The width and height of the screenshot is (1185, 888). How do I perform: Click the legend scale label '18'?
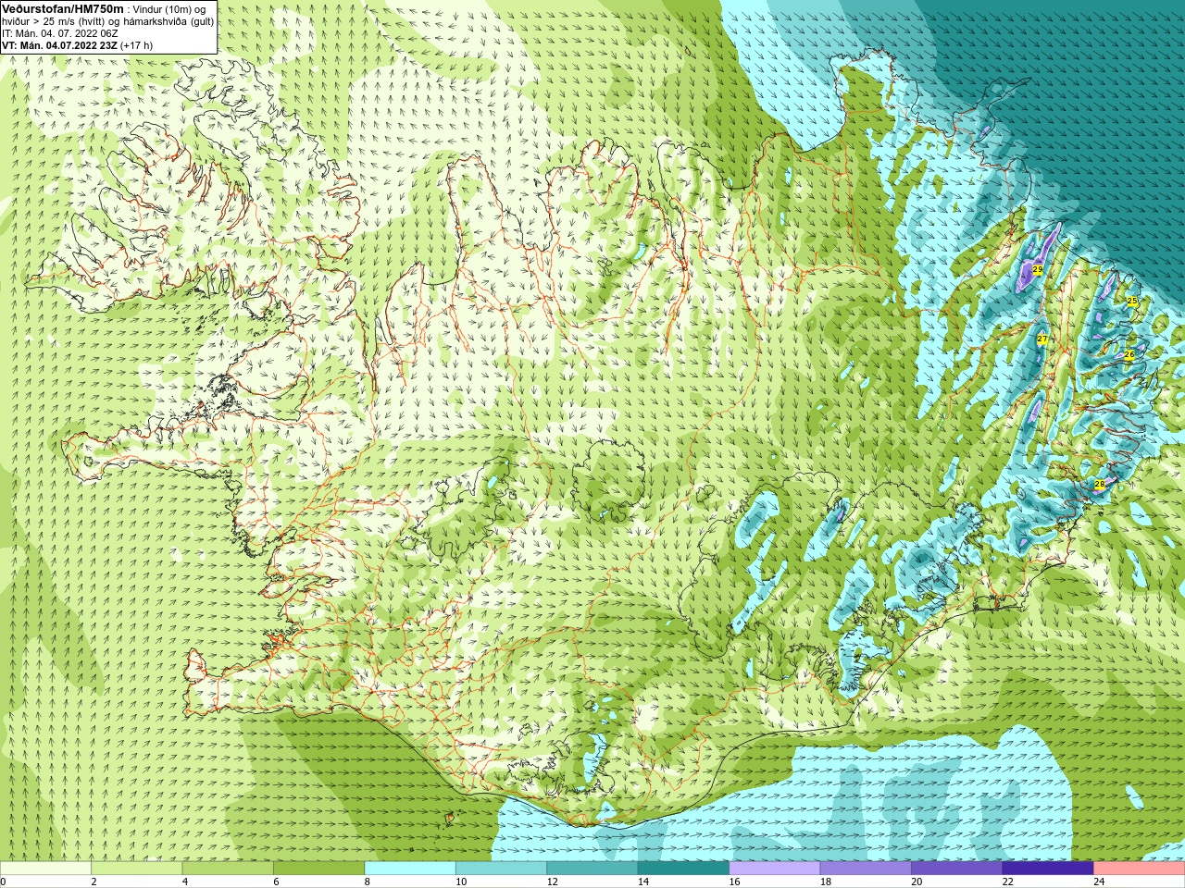[826, 882]
